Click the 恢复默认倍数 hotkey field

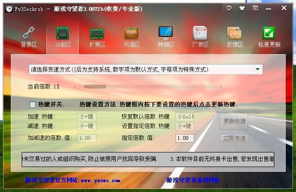185,117
